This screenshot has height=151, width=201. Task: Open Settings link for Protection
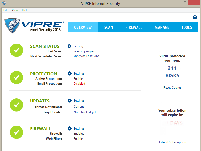(x=79, y=74)
